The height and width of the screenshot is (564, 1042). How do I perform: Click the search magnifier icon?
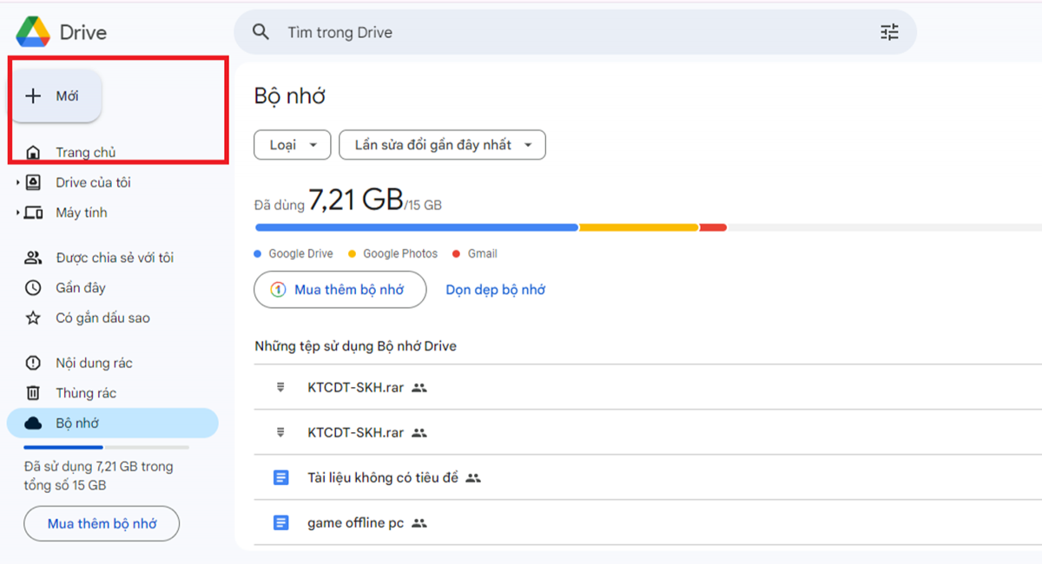[260, 32]
